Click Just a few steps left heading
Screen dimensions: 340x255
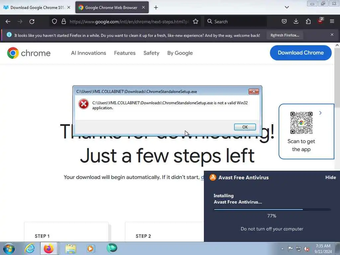tap(167, 155)
